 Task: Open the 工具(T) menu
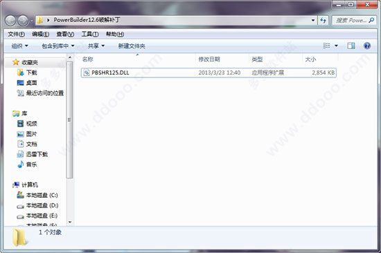(89, 34)
